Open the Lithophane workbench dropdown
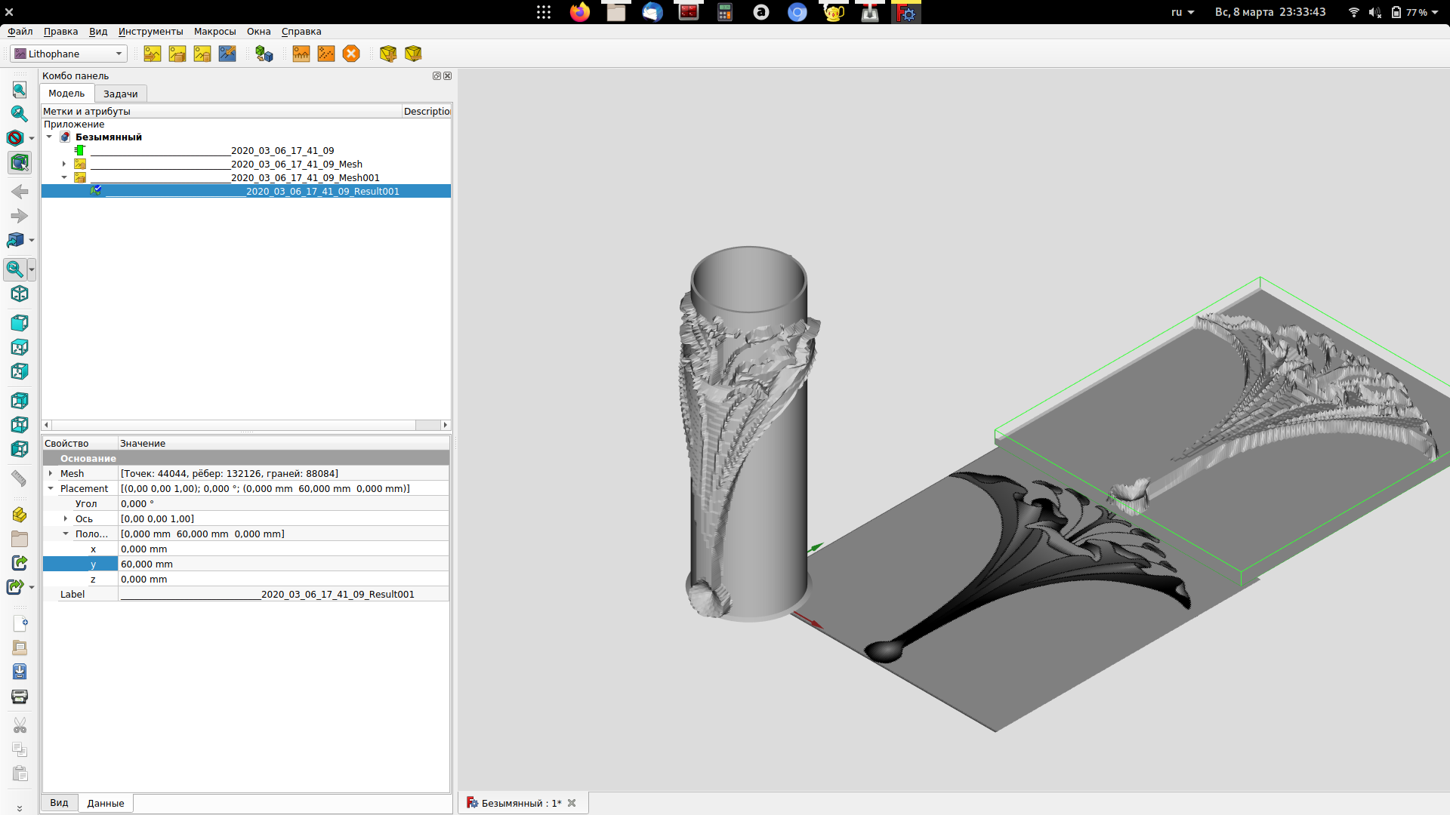 [x=69, y=54]
